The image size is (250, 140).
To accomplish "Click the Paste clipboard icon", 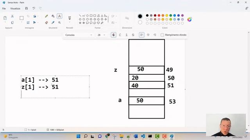I will 5,18.
